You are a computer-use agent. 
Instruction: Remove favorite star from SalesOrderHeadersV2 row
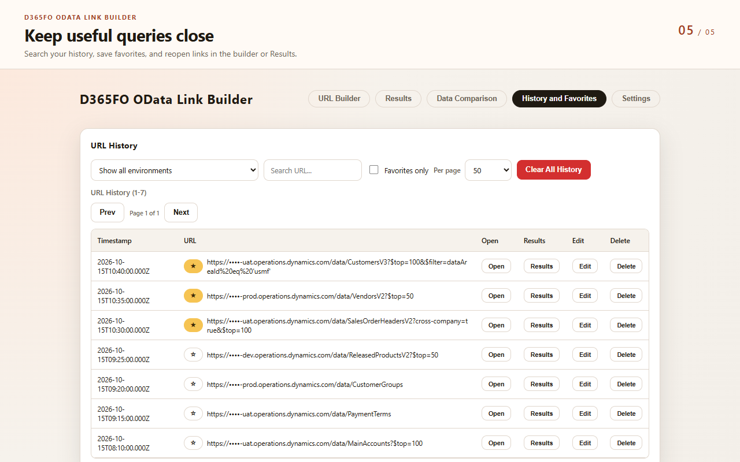(193, 325)
